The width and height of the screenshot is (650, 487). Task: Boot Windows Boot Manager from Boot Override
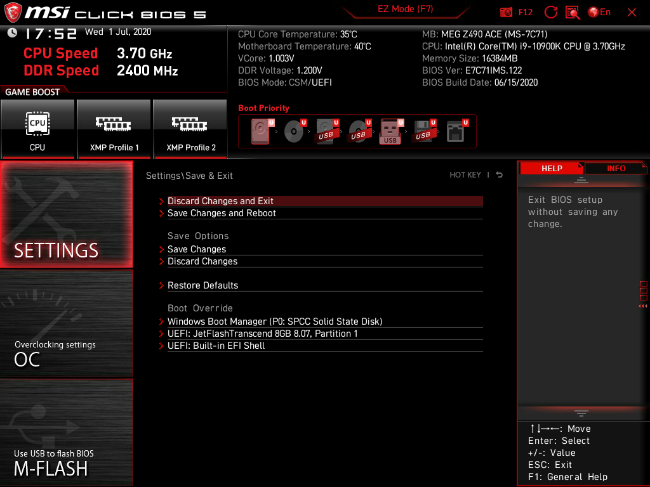275,321
